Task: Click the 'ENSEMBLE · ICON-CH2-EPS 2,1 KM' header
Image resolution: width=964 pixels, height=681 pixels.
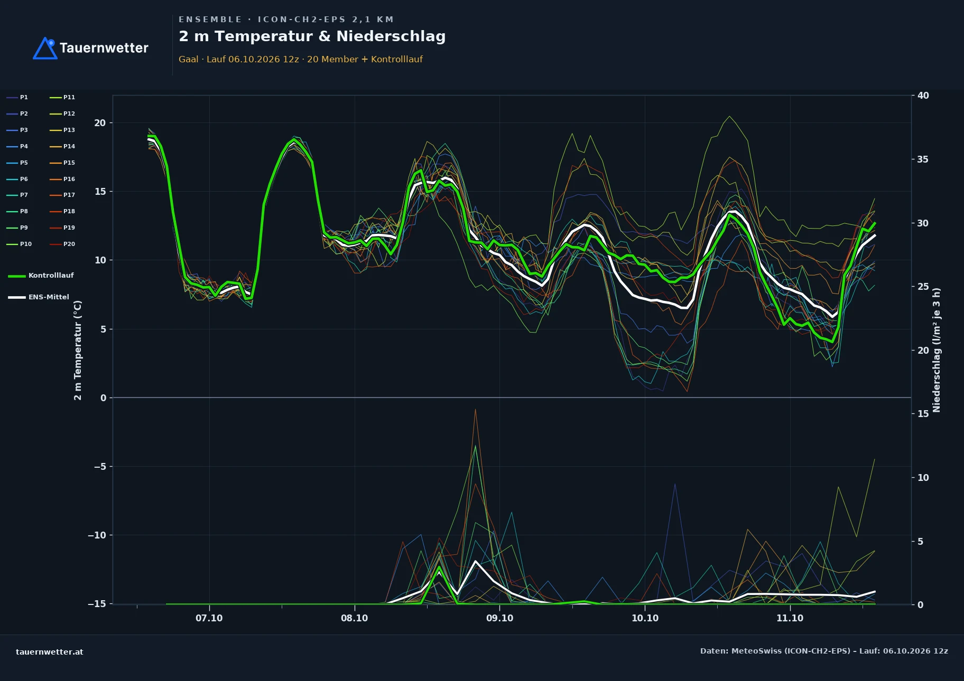Action: click(286, 20)
